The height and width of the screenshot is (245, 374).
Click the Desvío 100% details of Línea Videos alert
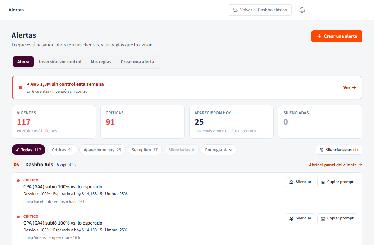click(76, 230)
